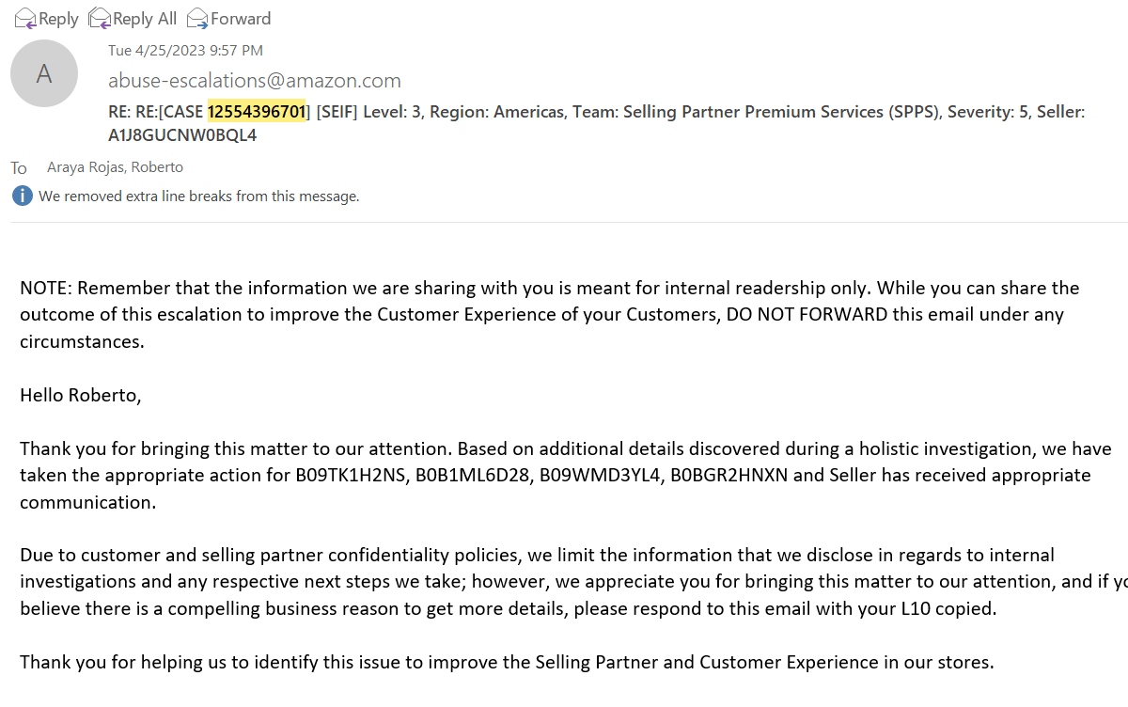Click the Reply envelope icon
Image resolution: width=1128 pixels, height=707 pixels.
click(x=24, y=18)
